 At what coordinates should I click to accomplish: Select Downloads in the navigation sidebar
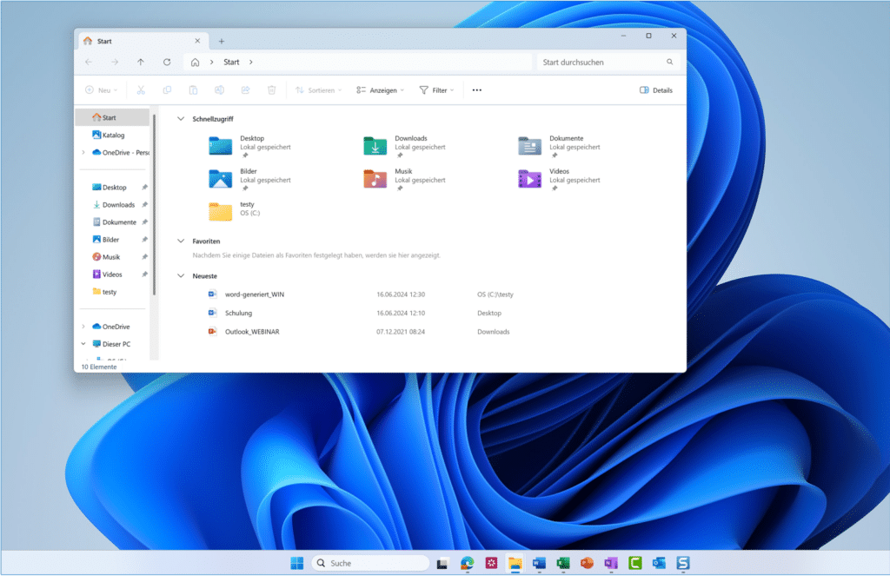pyautogui.click(x=112, y=205)
